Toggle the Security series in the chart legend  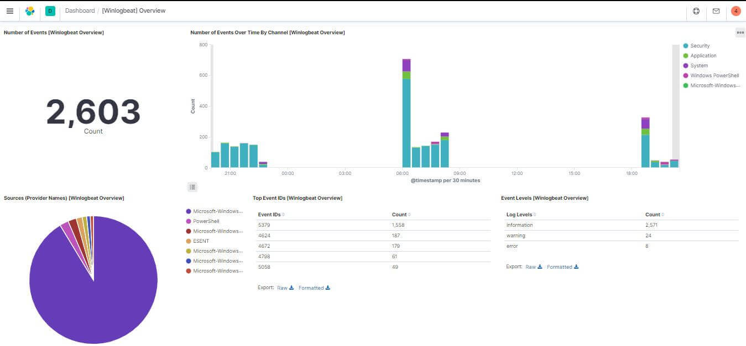(700, 45)
